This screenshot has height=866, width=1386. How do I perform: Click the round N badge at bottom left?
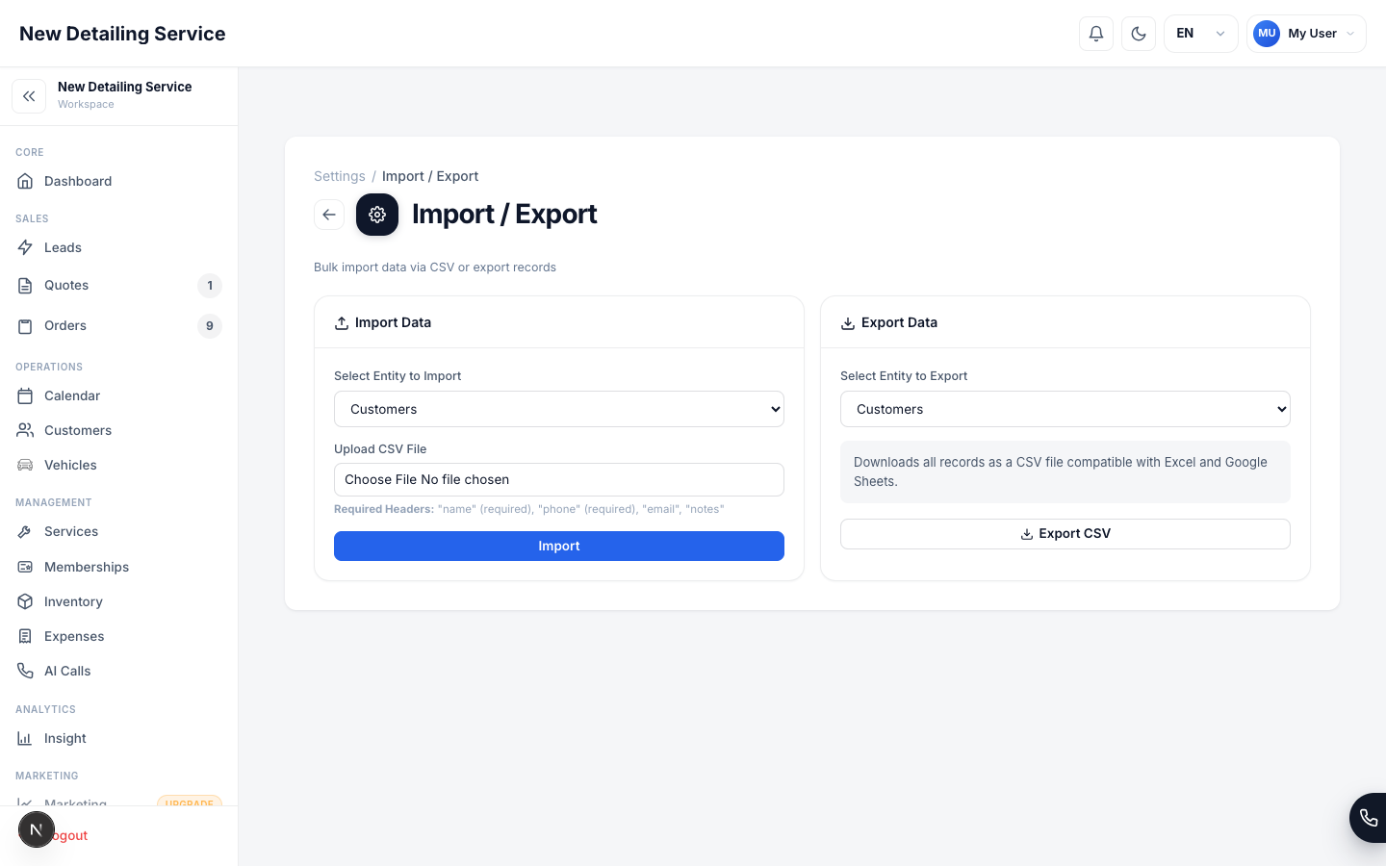(37, 829)
